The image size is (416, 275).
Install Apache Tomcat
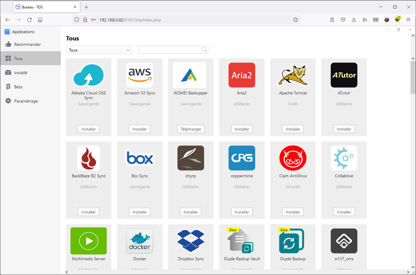point(293,129)
